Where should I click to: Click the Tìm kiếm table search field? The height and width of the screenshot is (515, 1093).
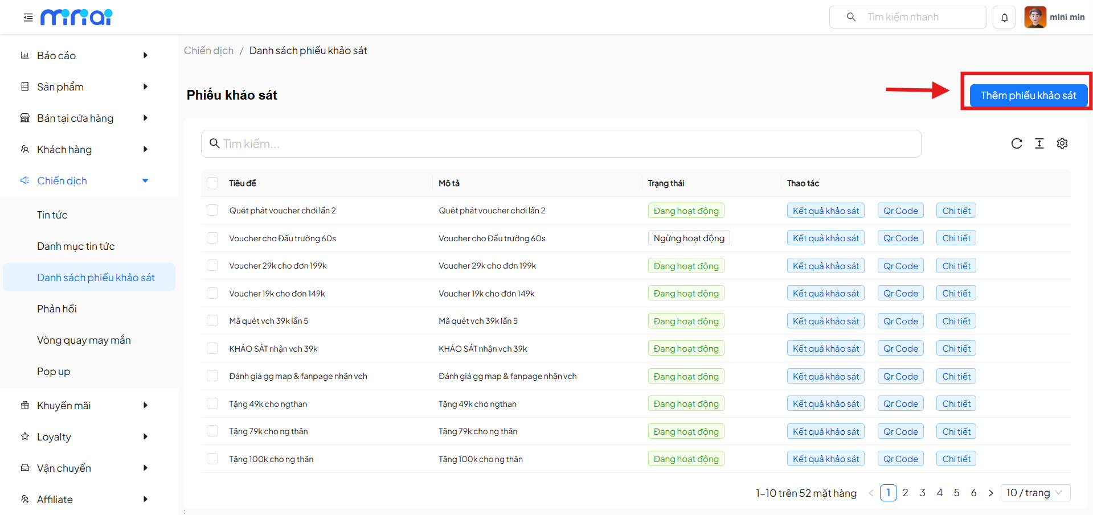(561, 144)
